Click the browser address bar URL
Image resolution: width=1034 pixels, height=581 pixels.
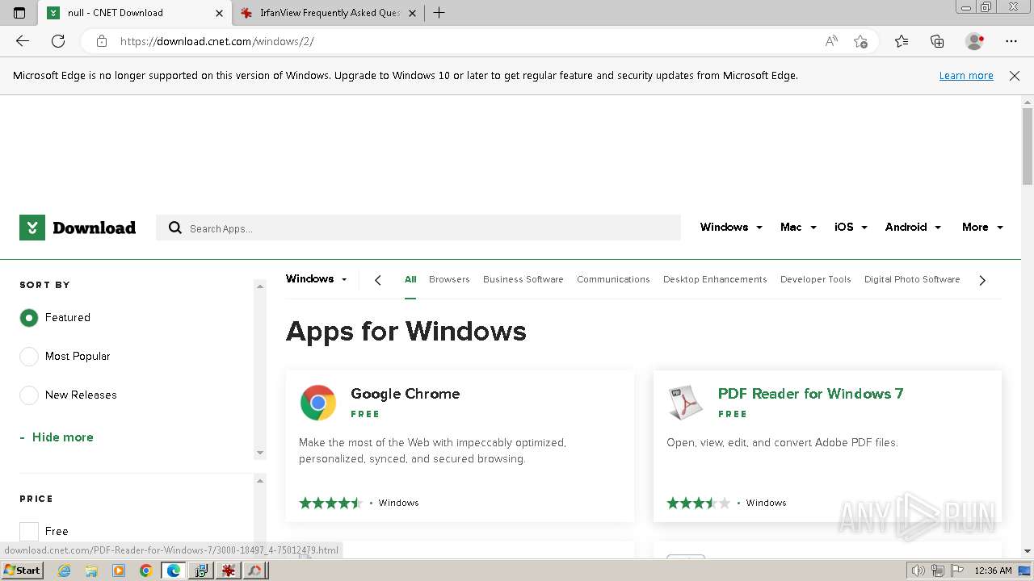point(216,41)
